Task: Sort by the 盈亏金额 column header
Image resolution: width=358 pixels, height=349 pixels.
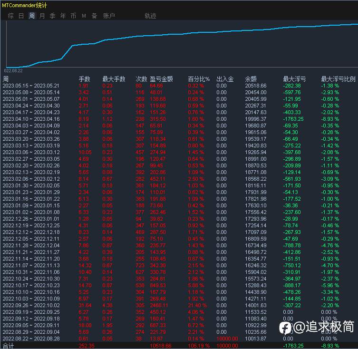Action: [x=161, y=79]
